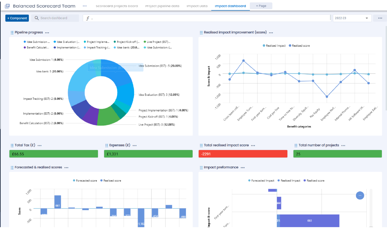Click the Search dashboard input field

[57, 18]
